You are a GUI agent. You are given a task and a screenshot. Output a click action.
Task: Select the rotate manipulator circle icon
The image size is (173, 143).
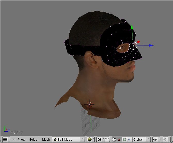click(124, 139)
